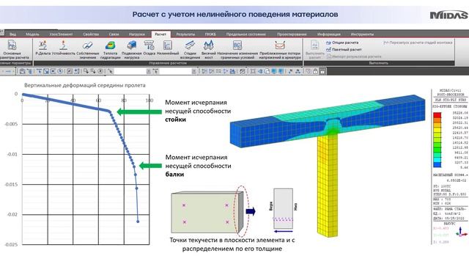Viewport: 469px width, 264px height.
Task: Click Перезапуск расчета стадий монтажа
Action: tap(418, 43)
